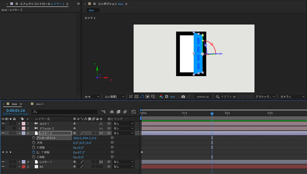Open the コンポジション panel menu

126,4
